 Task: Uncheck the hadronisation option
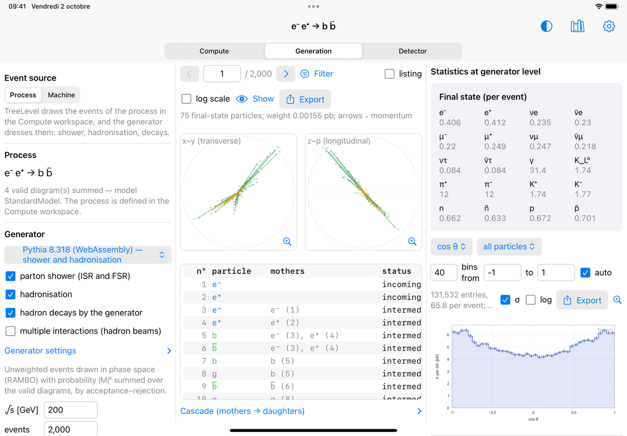click(x=11, y=294)
